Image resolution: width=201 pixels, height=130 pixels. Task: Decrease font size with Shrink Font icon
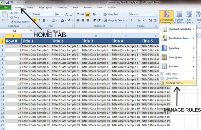click(x=71, y=14)
